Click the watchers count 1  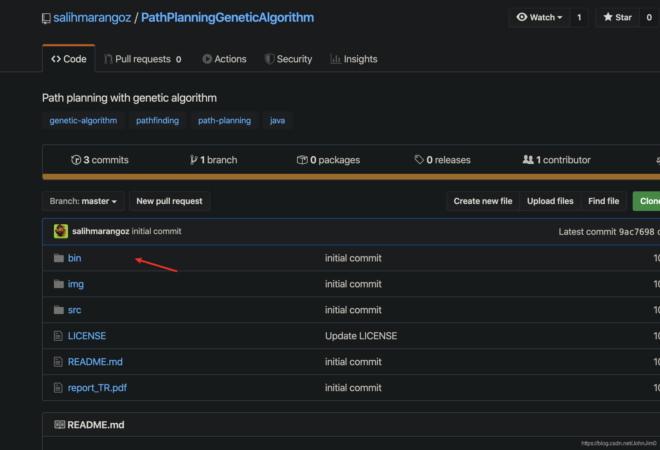579,17
